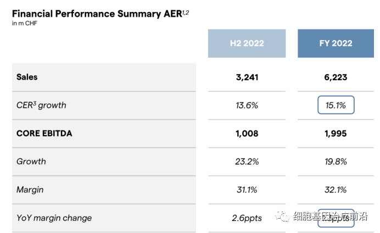Select the H2 2022 column header
Screen dimensions: 380x233
(247, 43)
